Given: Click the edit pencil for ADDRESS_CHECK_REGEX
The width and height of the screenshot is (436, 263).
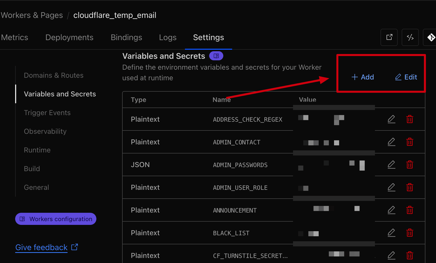Looking at the screenshot, I should [x=391, y=119].
